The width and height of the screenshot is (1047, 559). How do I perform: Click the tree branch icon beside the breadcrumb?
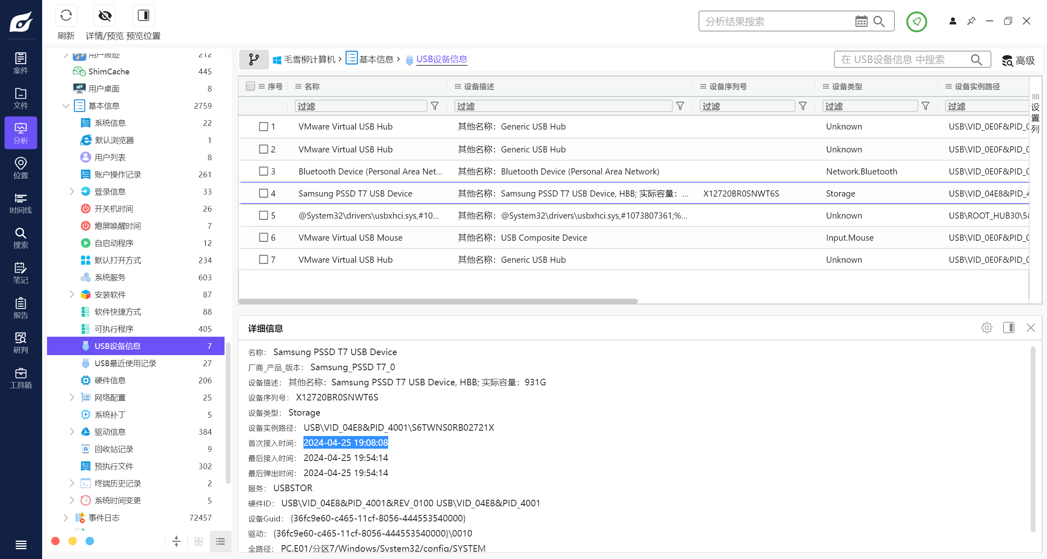(x=254, y=60)
